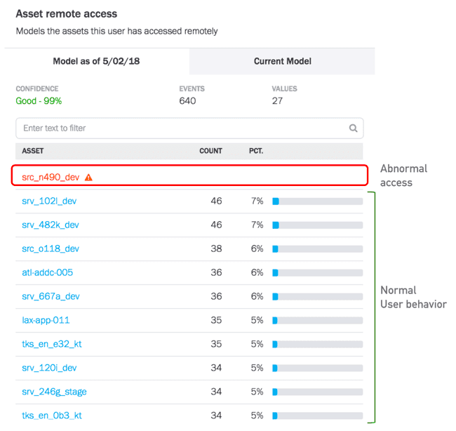Screen dimensions: 456x431
Task: Open the srv_667a_dev asset link
Action: [51, 296]
